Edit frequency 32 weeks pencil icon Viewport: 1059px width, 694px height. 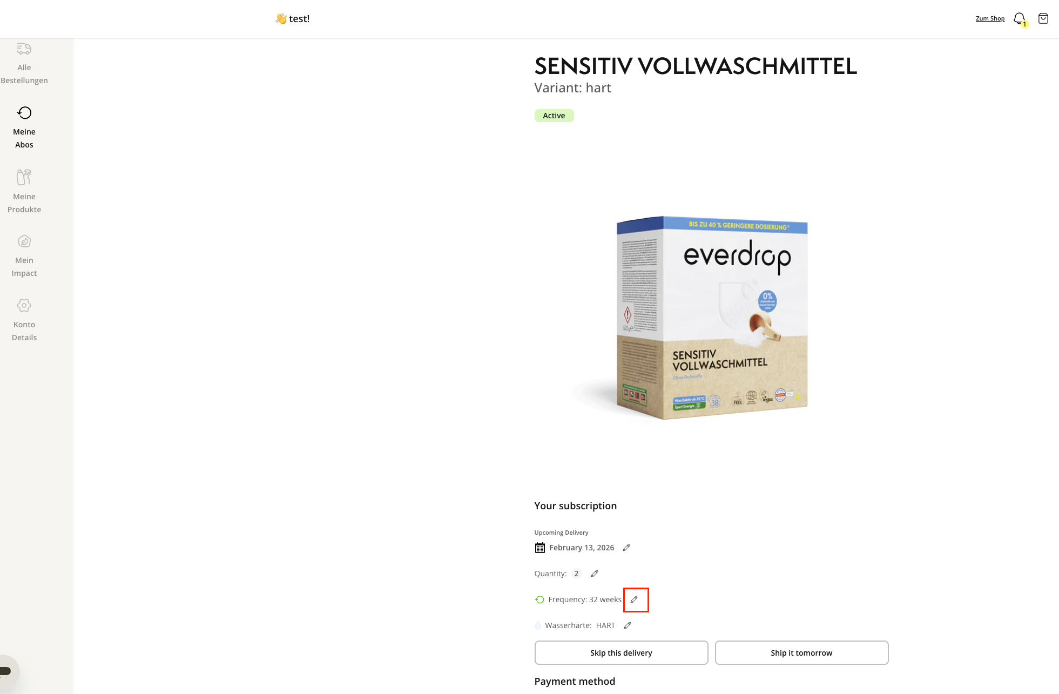(635, 599)
